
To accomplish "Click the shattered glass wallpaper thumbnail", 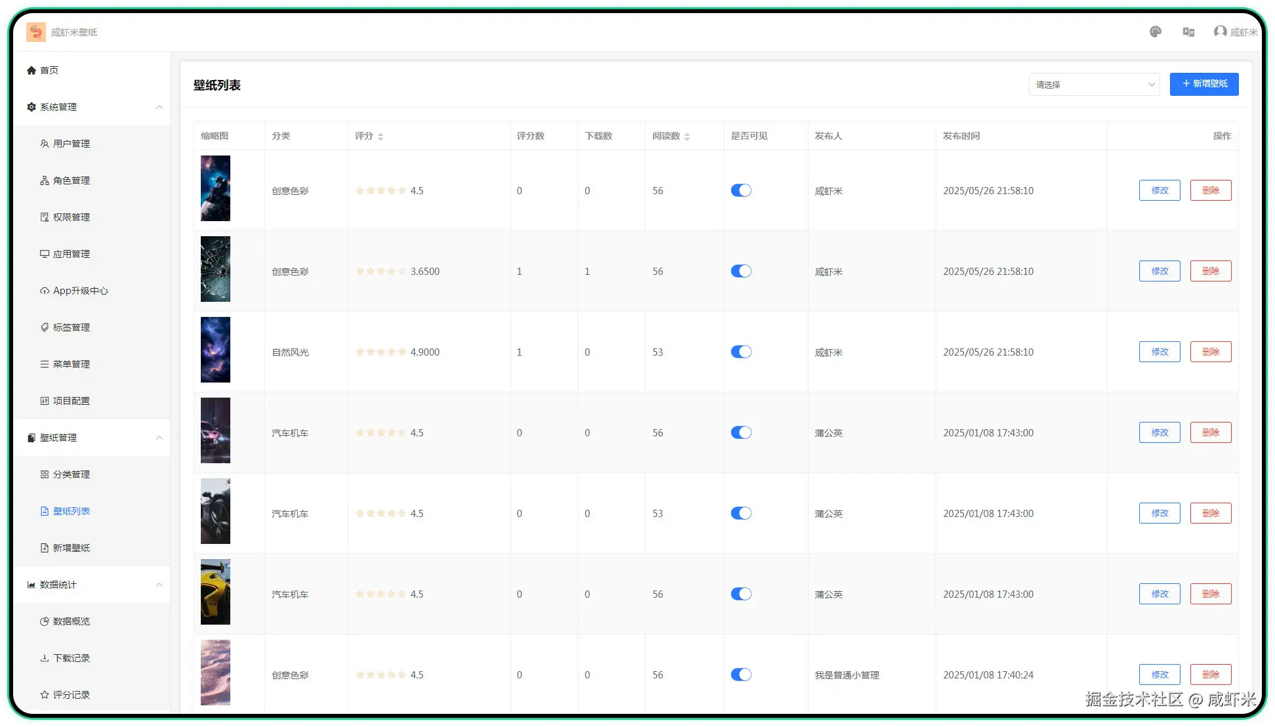I will [x=215, y=269].
